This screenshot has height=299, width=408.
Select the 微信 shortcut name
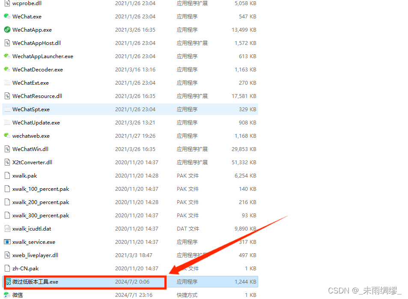[x=18, y=295]
